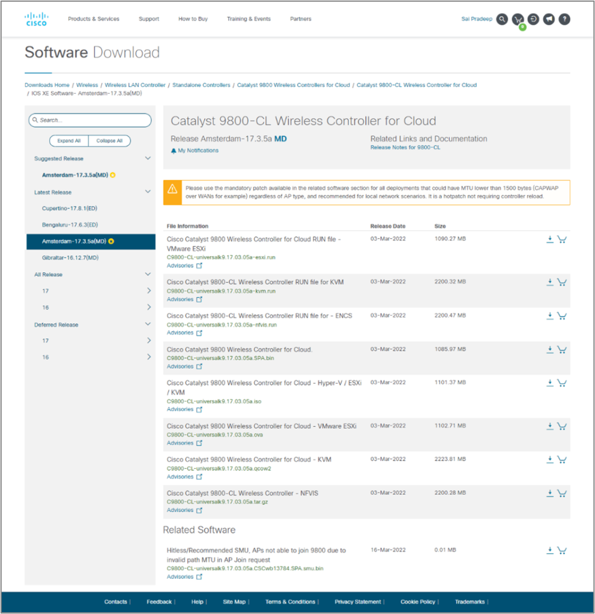The width and height of the screenshot is (595, 614).
Task: Download the VMware ESXi RUN file
Action: click(x=550, y=239)
